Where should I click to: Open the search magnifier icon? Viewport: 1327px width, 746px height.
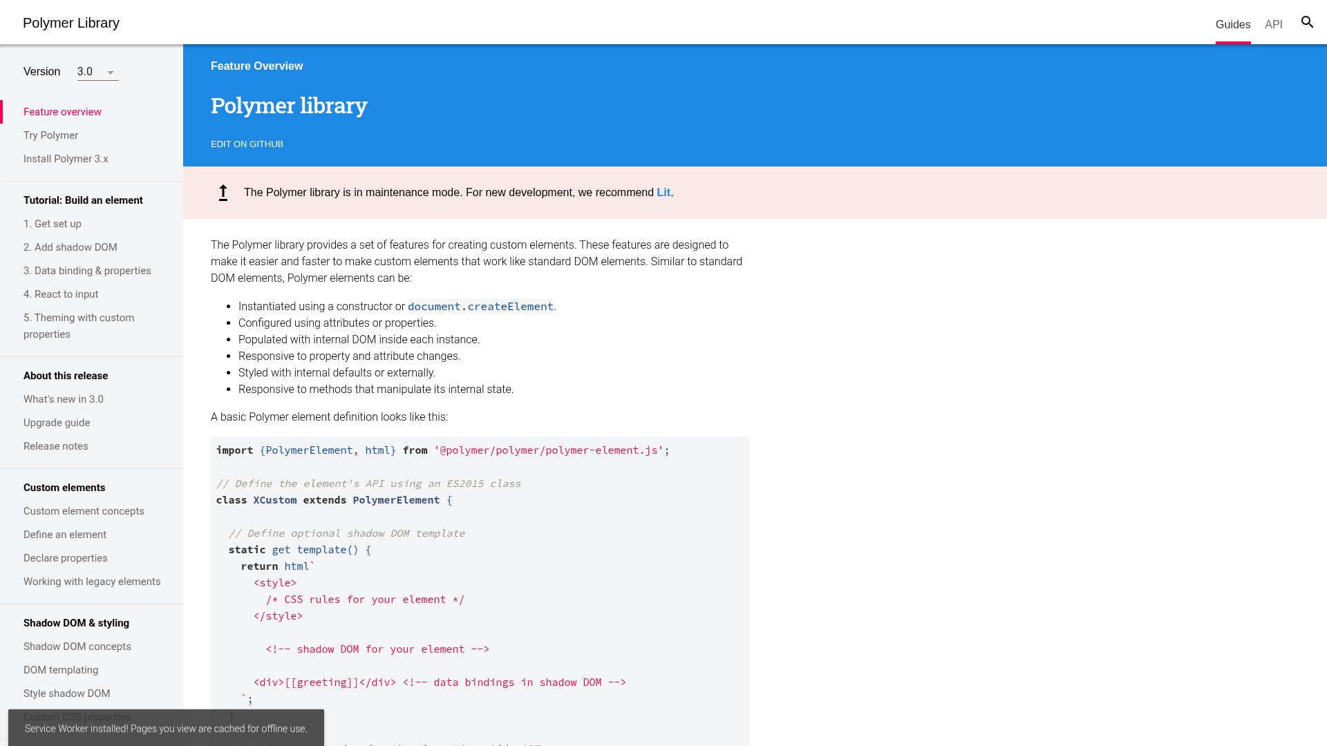pyautogui.click(x=1307, y=22)
